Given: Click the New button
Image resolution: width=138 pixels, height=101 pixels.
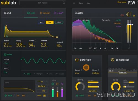Looking at the screenshot, I should click(x=88, y=3).
